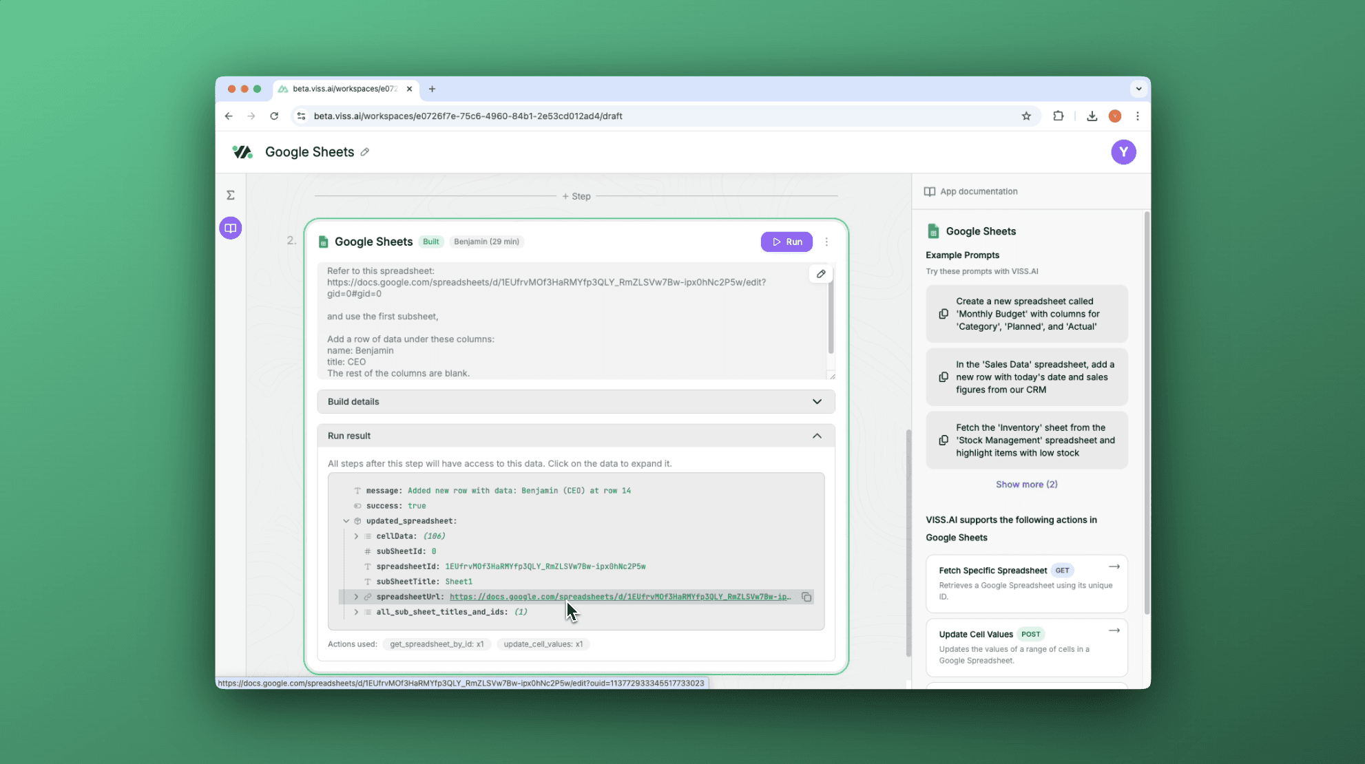This screenshot has height=764, width=1365.
Task: Click the prompt text area scrollbar
Action: [x=831, y=317]
